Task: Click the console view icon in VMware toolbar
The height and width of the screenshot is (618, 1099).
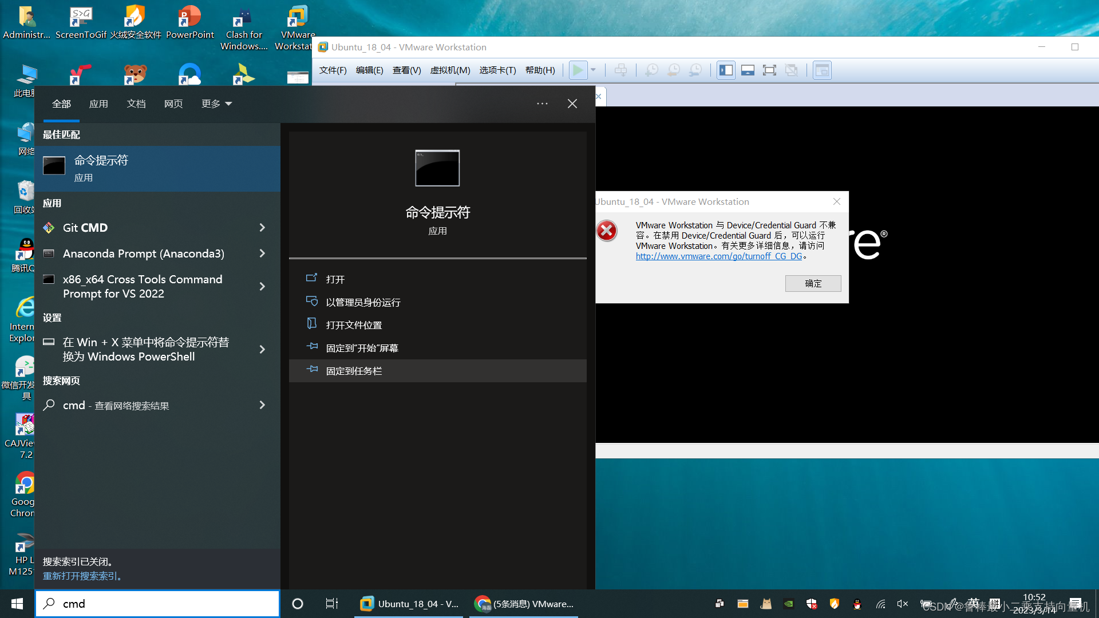Action: click(822, 70)
